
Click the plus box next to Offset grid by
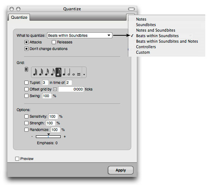(x=55, y=89)
